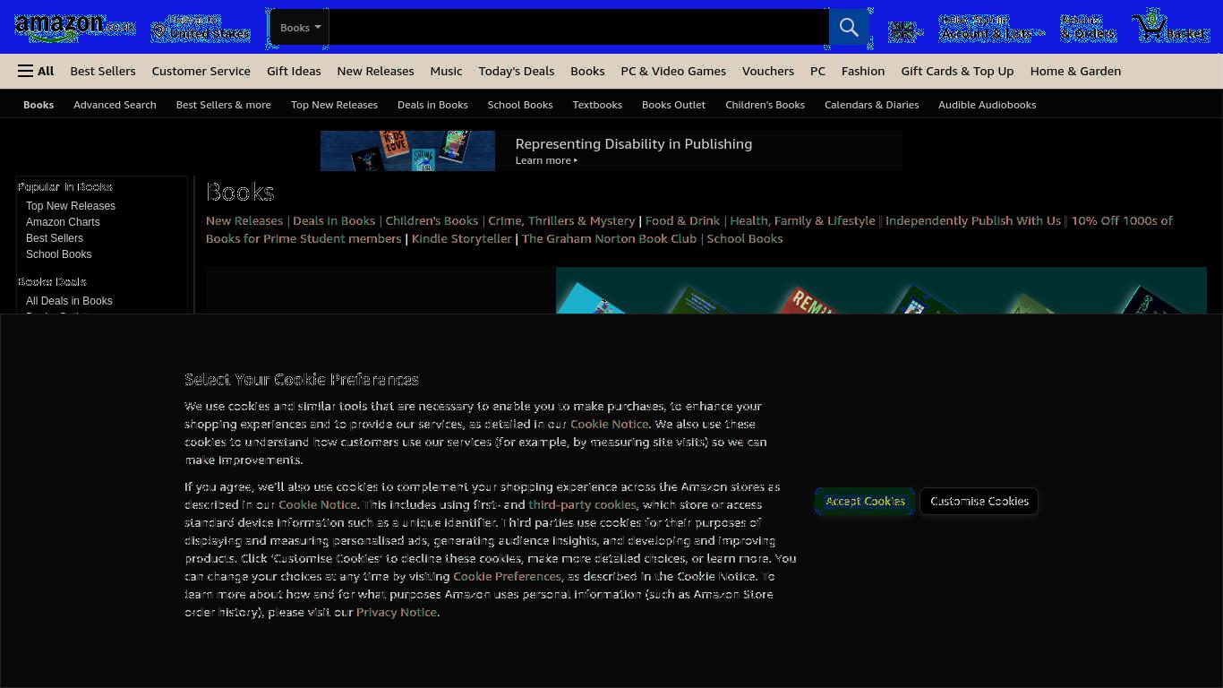Expand the Account & Lists menu
Viewport: 1223px width, 688px height.
click(x=991, y=27)
